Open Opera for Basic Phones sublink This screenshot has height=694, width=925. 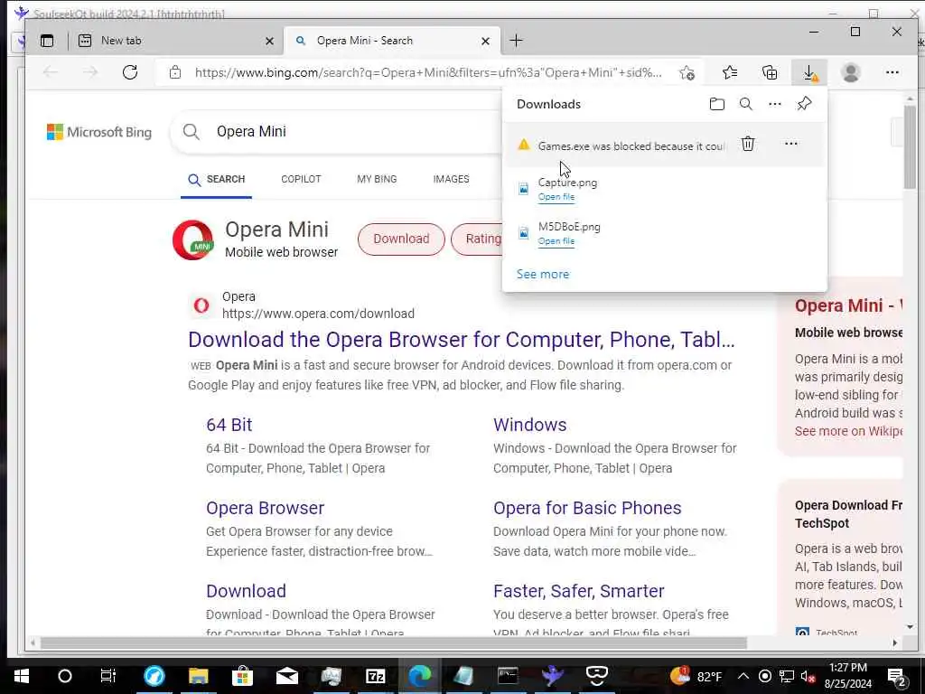[x=587, y=508]
